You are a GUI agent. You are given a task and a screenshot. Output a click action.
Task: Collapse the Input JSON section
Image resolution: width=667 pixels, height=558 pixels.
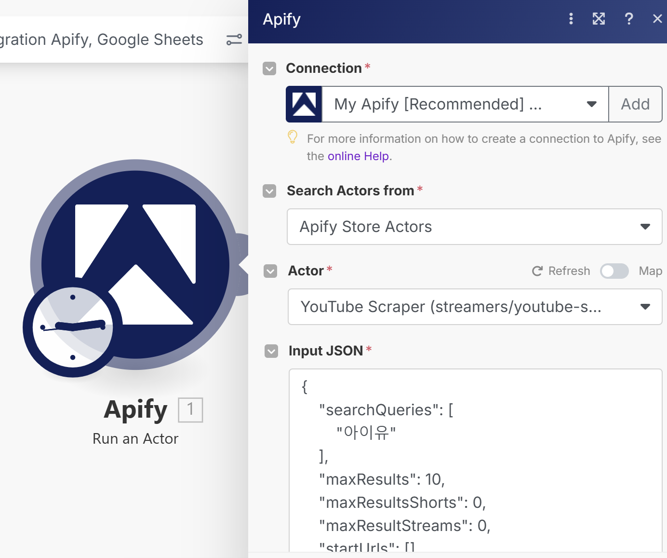click(271, 351)
